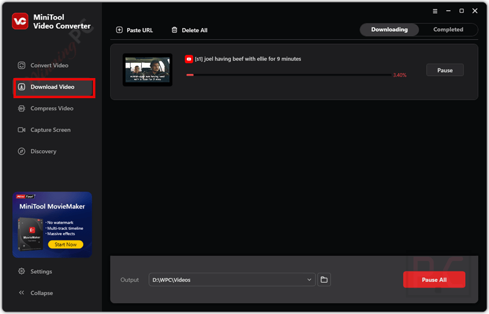Click Start Now in MovieMaker ad
This screenshot has height=314, width=489.
[x=65, y=244]
